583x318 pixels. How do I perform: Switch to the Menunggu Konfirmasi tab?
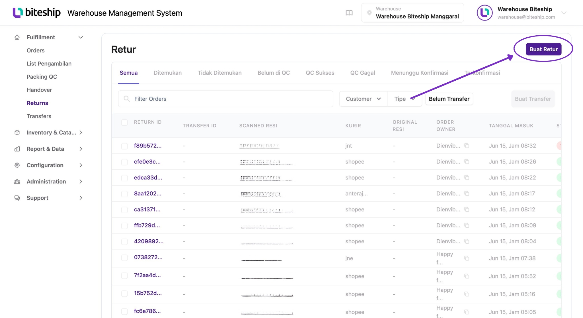pyautogui.click(x=420, y=73)
